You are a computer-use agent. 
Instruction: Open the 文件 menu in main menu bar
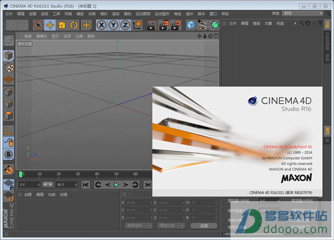coord(9,14)
